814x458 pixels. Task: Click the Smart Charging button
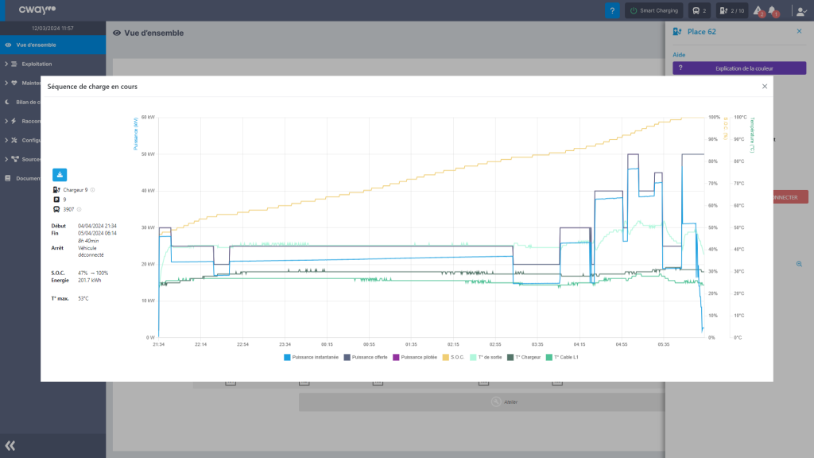click(654, 11)
